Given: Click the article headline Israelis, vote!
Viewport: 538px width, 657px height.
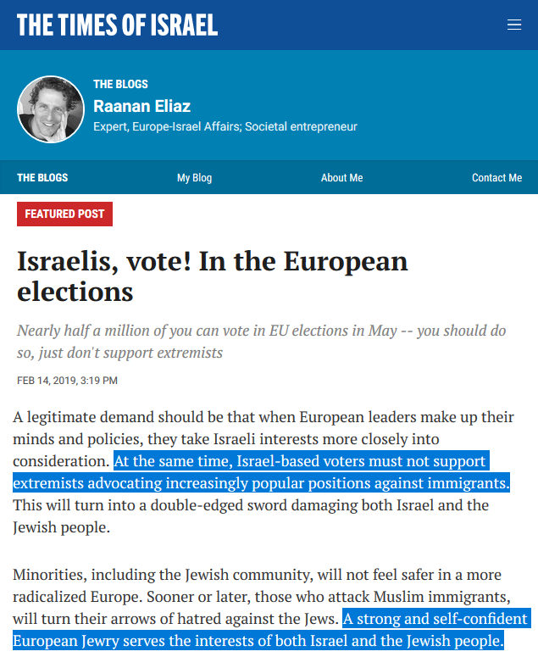Looking at the screenshot, I should (213, 276).
